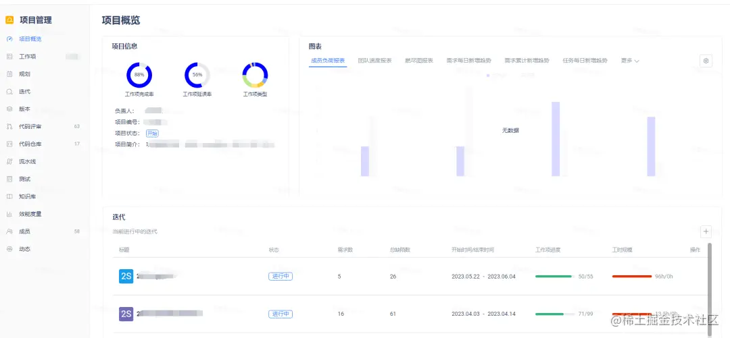Click the 88% 工作项完成率 donut chart
This screenshot has height=338, width=730.
[139, 75]
